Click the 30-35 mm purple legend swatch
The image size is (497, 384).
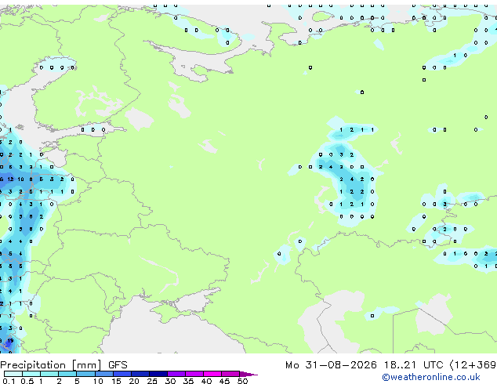click(x=176, y=374)
